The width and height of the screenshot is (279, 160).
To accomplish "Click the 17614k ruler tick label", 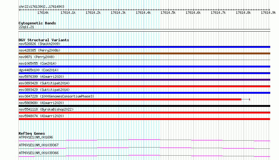I will (43, 12).
